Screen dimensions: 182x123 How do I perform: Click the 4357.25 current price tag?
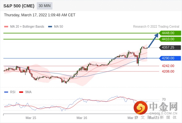pos(170,47)
